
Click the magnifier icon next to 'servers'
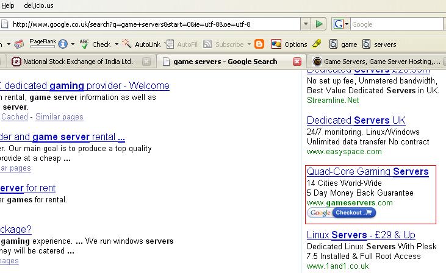[366, 44]
